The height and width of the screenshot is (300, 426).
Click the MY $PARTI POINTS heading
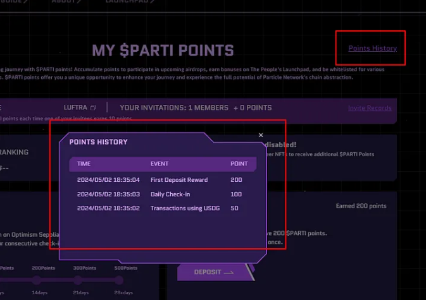click(163, 51)
